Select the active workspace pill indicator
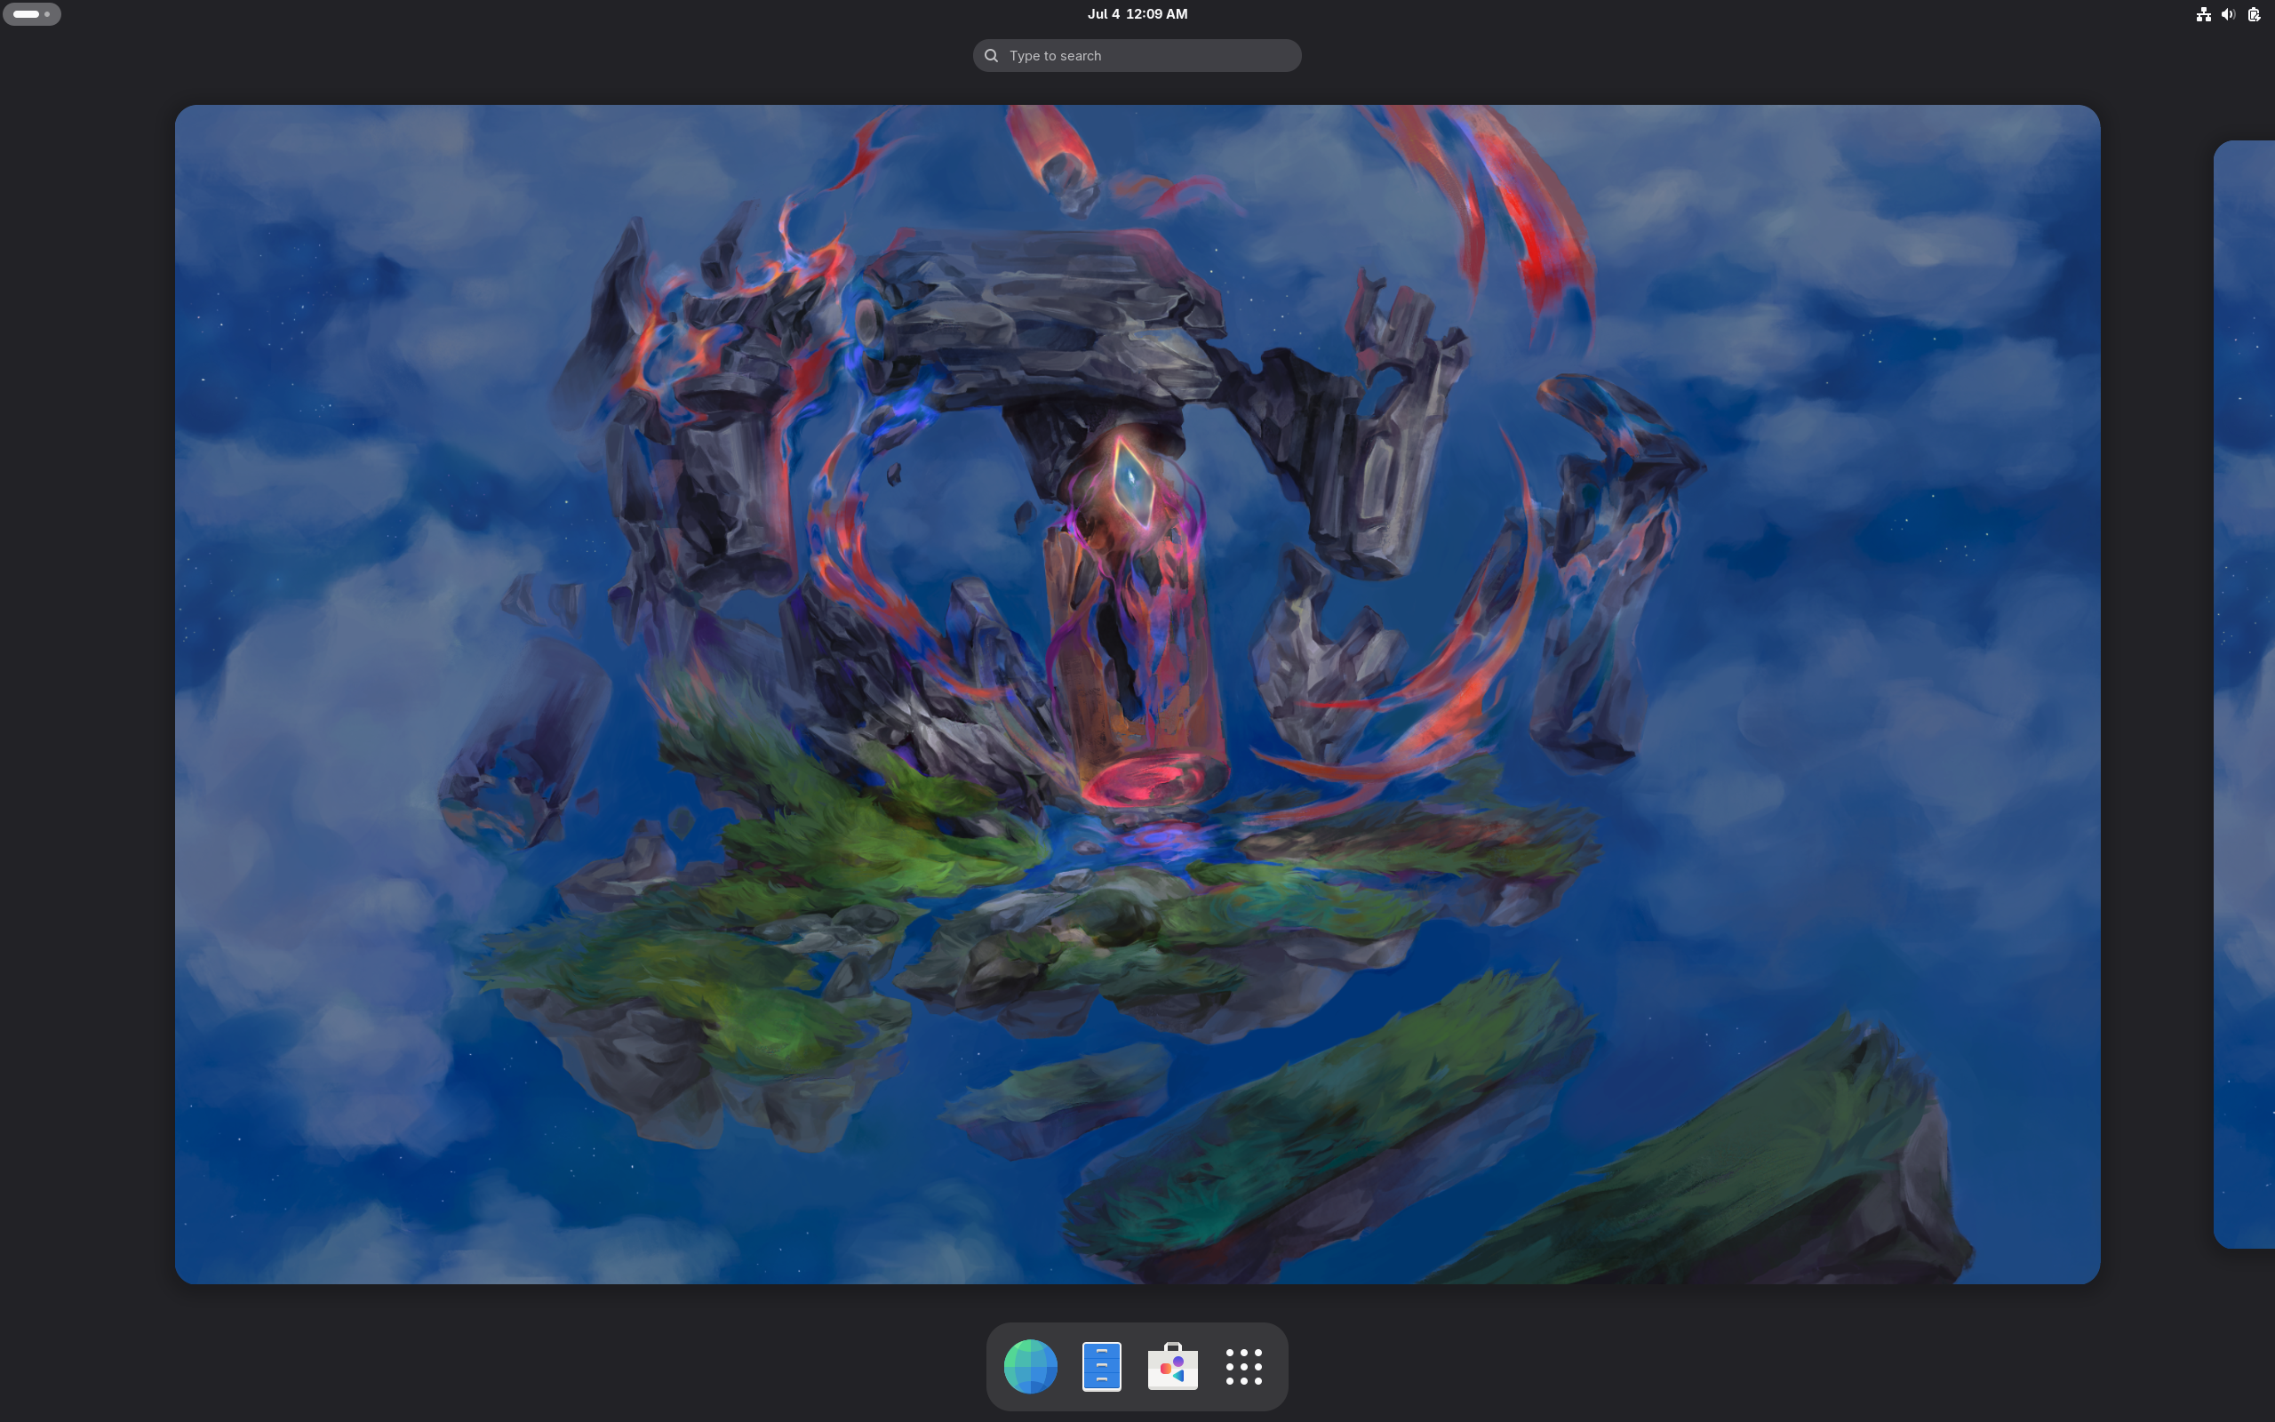2275x1422 pixels. click(26, 14)
